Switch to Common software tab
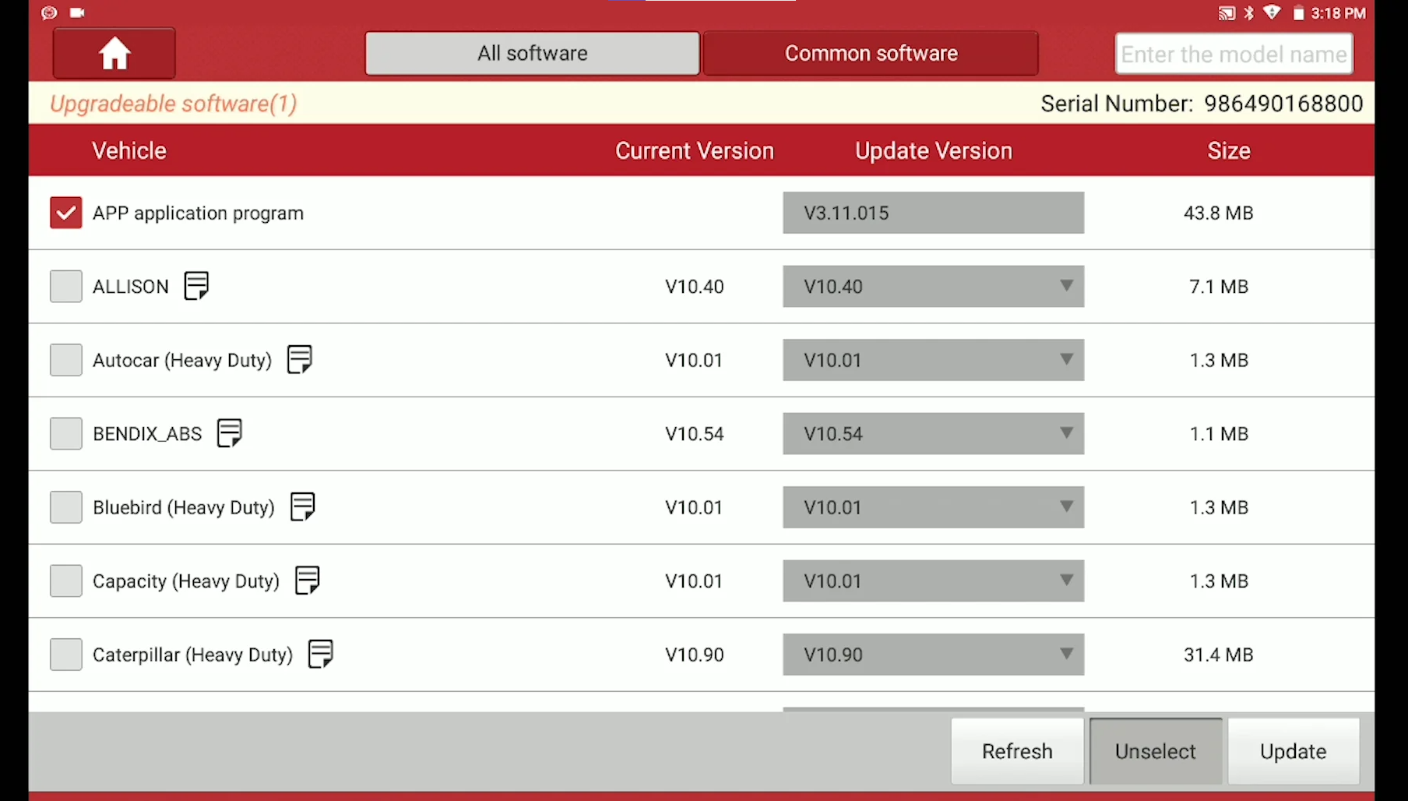Screen dimensions: 1408x801 tap(871, 53)
